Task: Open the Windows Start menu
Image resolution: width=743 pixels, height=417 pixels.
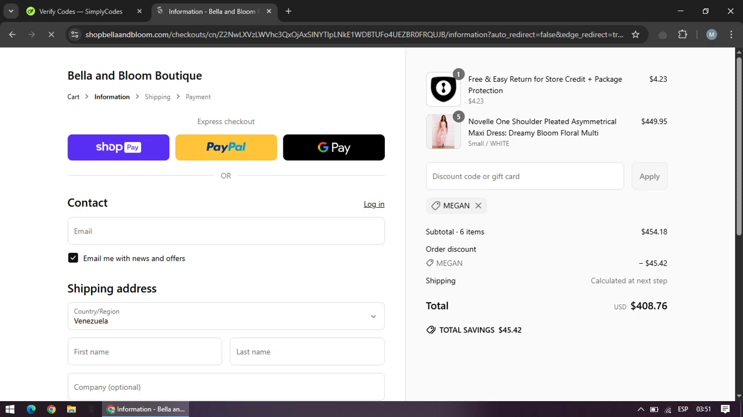Action: pos(10,409)
